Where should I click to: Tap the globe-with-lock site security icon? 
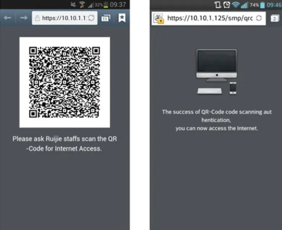tap(158, 18)
